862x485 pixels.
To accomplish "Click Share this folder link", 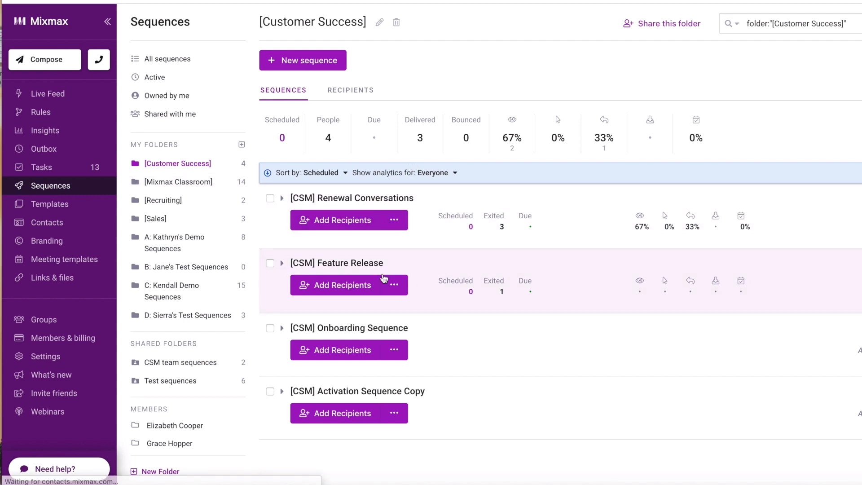I will 662,23.
